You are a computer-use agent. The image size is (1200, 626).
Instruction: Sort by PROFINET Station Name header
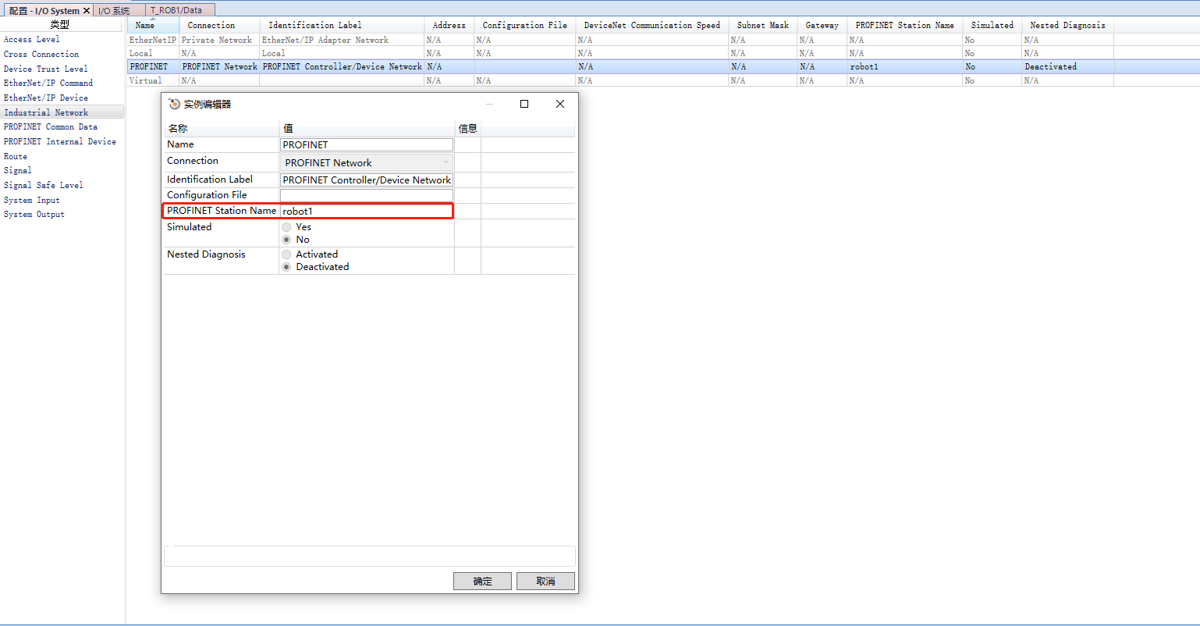point(904,25)
